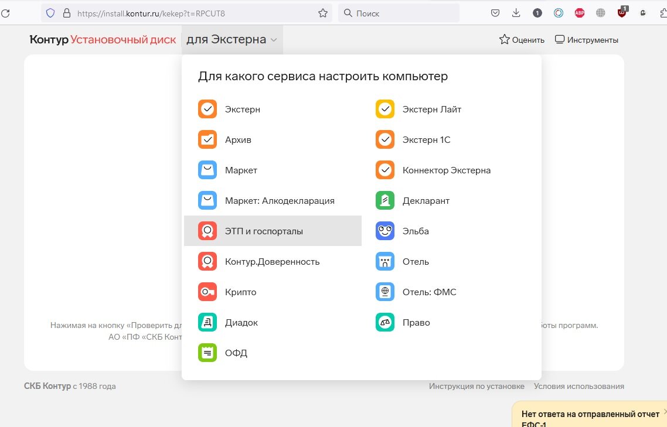
Task: Click Декларант text label
Action: 426,200
